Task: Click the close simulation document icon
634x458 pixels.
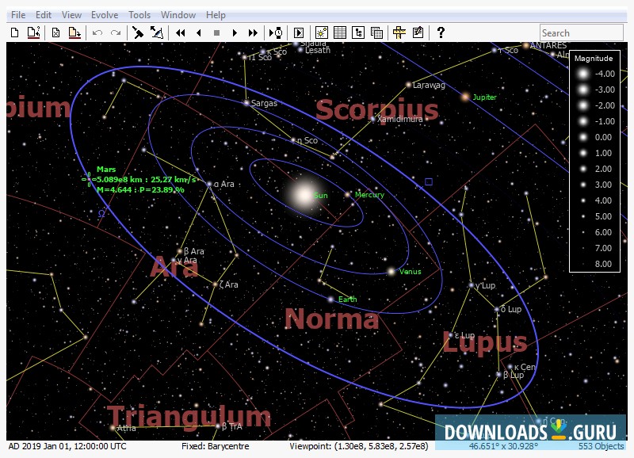Action: point(55,32)
